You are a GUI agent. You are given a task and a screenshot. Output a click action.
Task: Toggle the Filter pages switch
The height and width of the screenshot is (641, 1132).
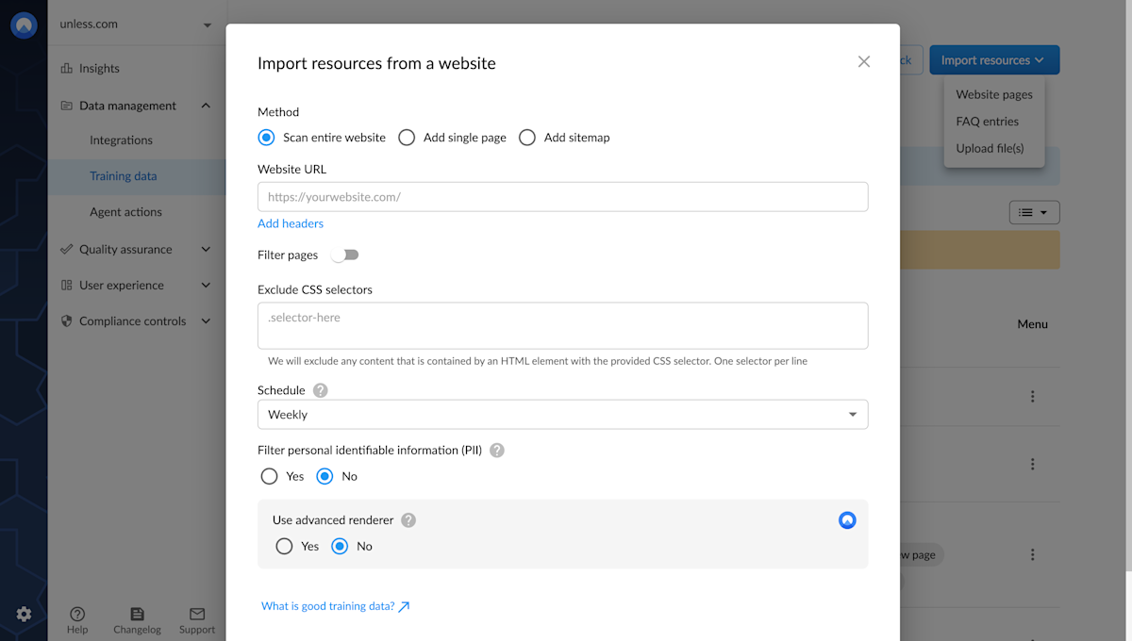pyautogui.click(x=345, y=255)
